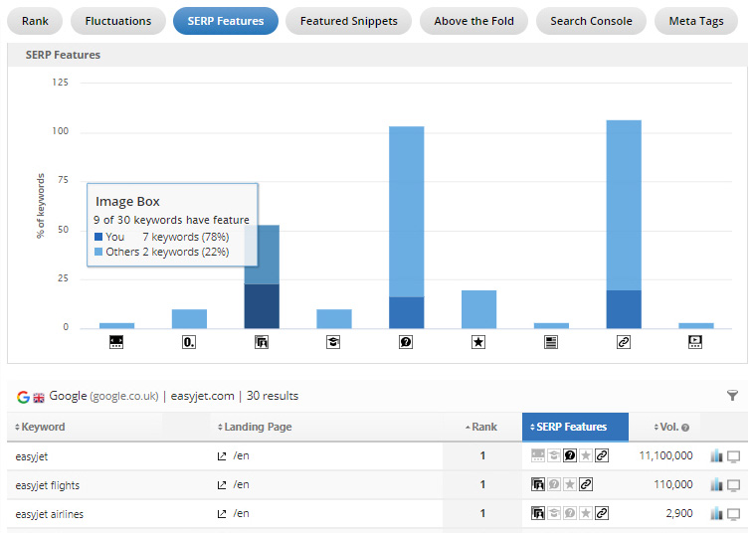Screen dimensions: 753x533
Task: Open landing page link icon for easyjet airlines
Action: 222,514
